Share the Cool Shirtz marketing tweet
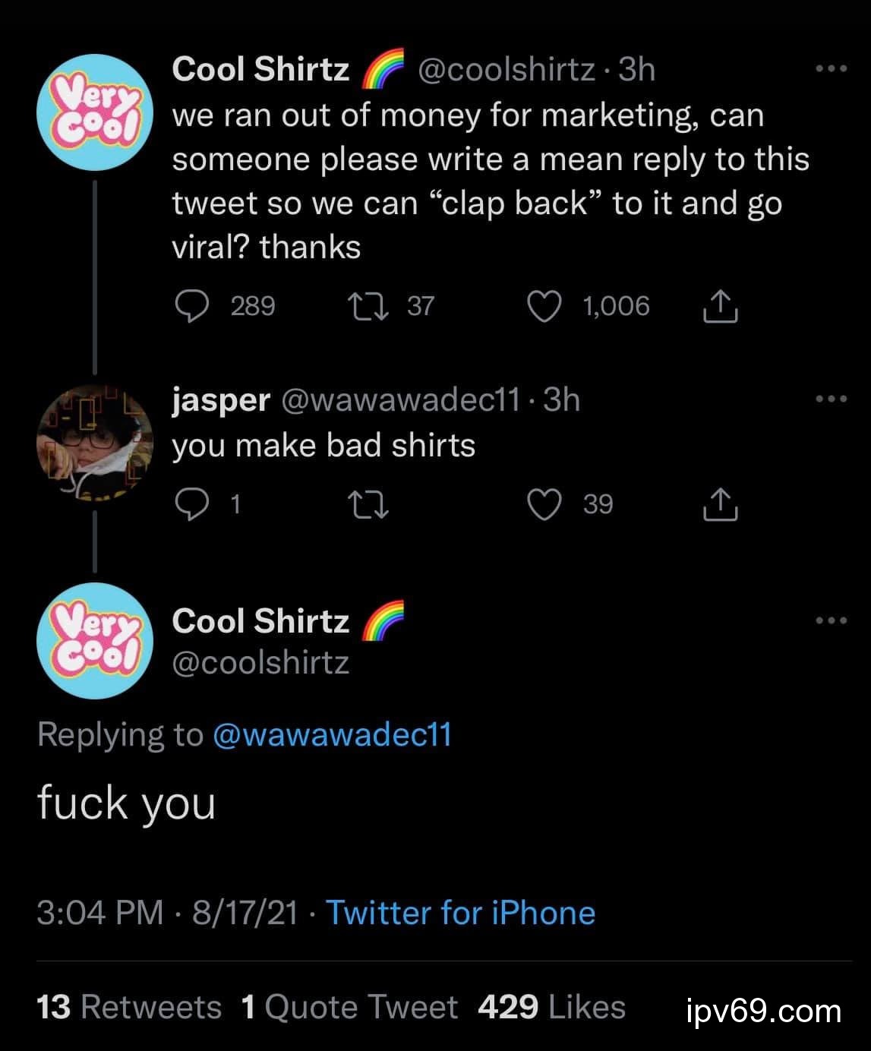 coord(720,307)
